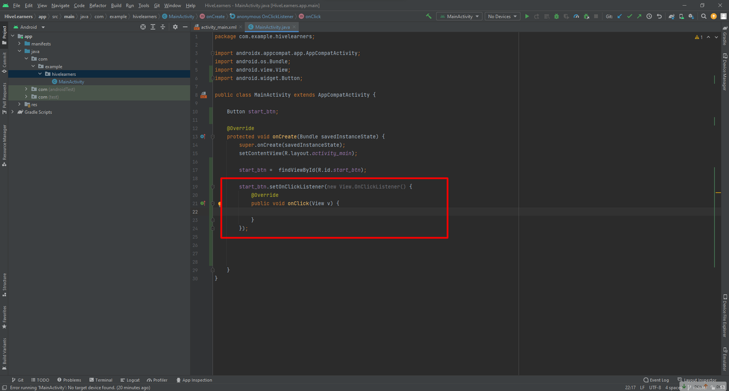Open SDK Manager toolbar icon
The image size is (729, 391).
pyautogui.click(x=691, y=17)
